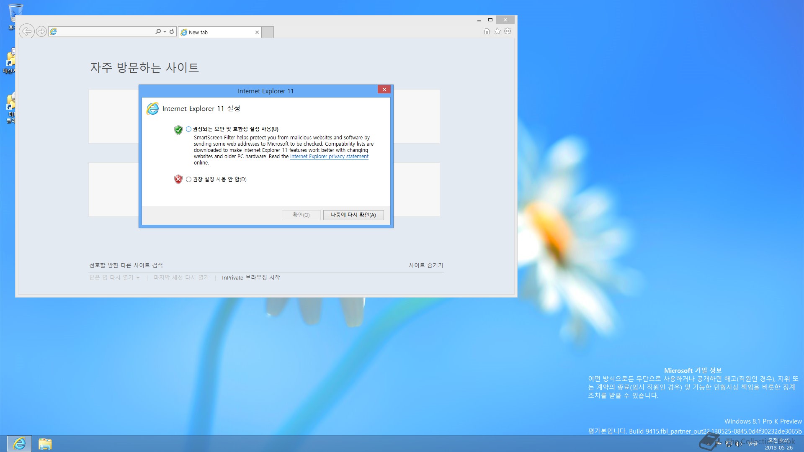Click the volume speaker tray icon
The height and width of the screenshot is (452, 804).
pos(739,444)
